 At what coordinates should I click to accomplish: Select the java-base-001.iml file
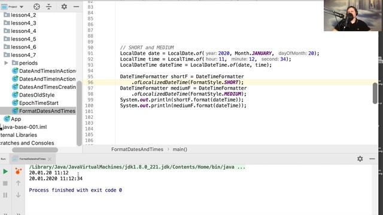pos(23,127)
